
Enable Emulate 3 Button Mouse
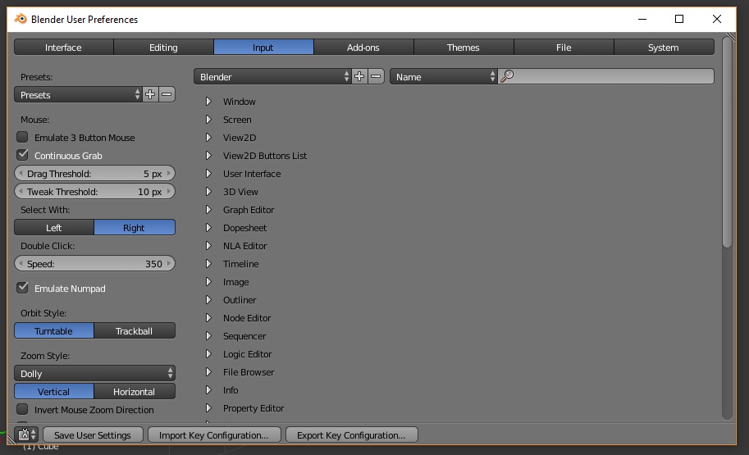pyautogui.click(x=22, y=137)
